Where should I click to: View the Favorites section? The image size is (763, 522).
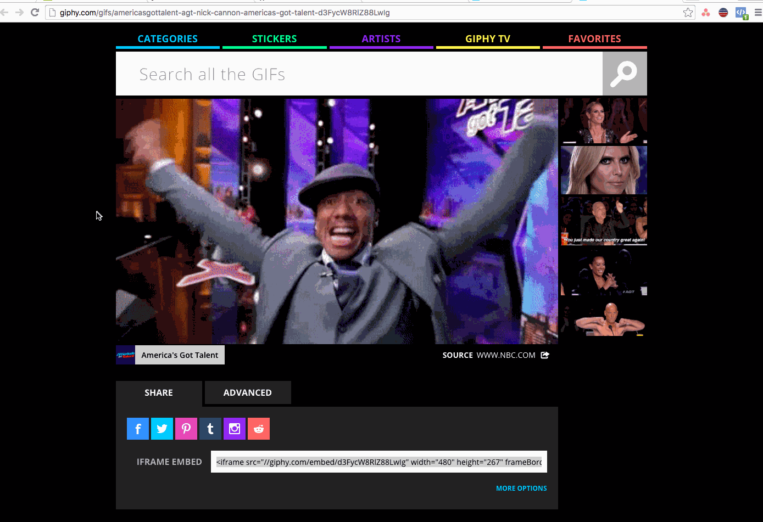click(x=595, y=39)
